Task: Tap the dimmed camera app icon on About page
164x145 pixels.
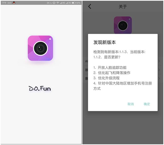Action: [x=123, y=25]
